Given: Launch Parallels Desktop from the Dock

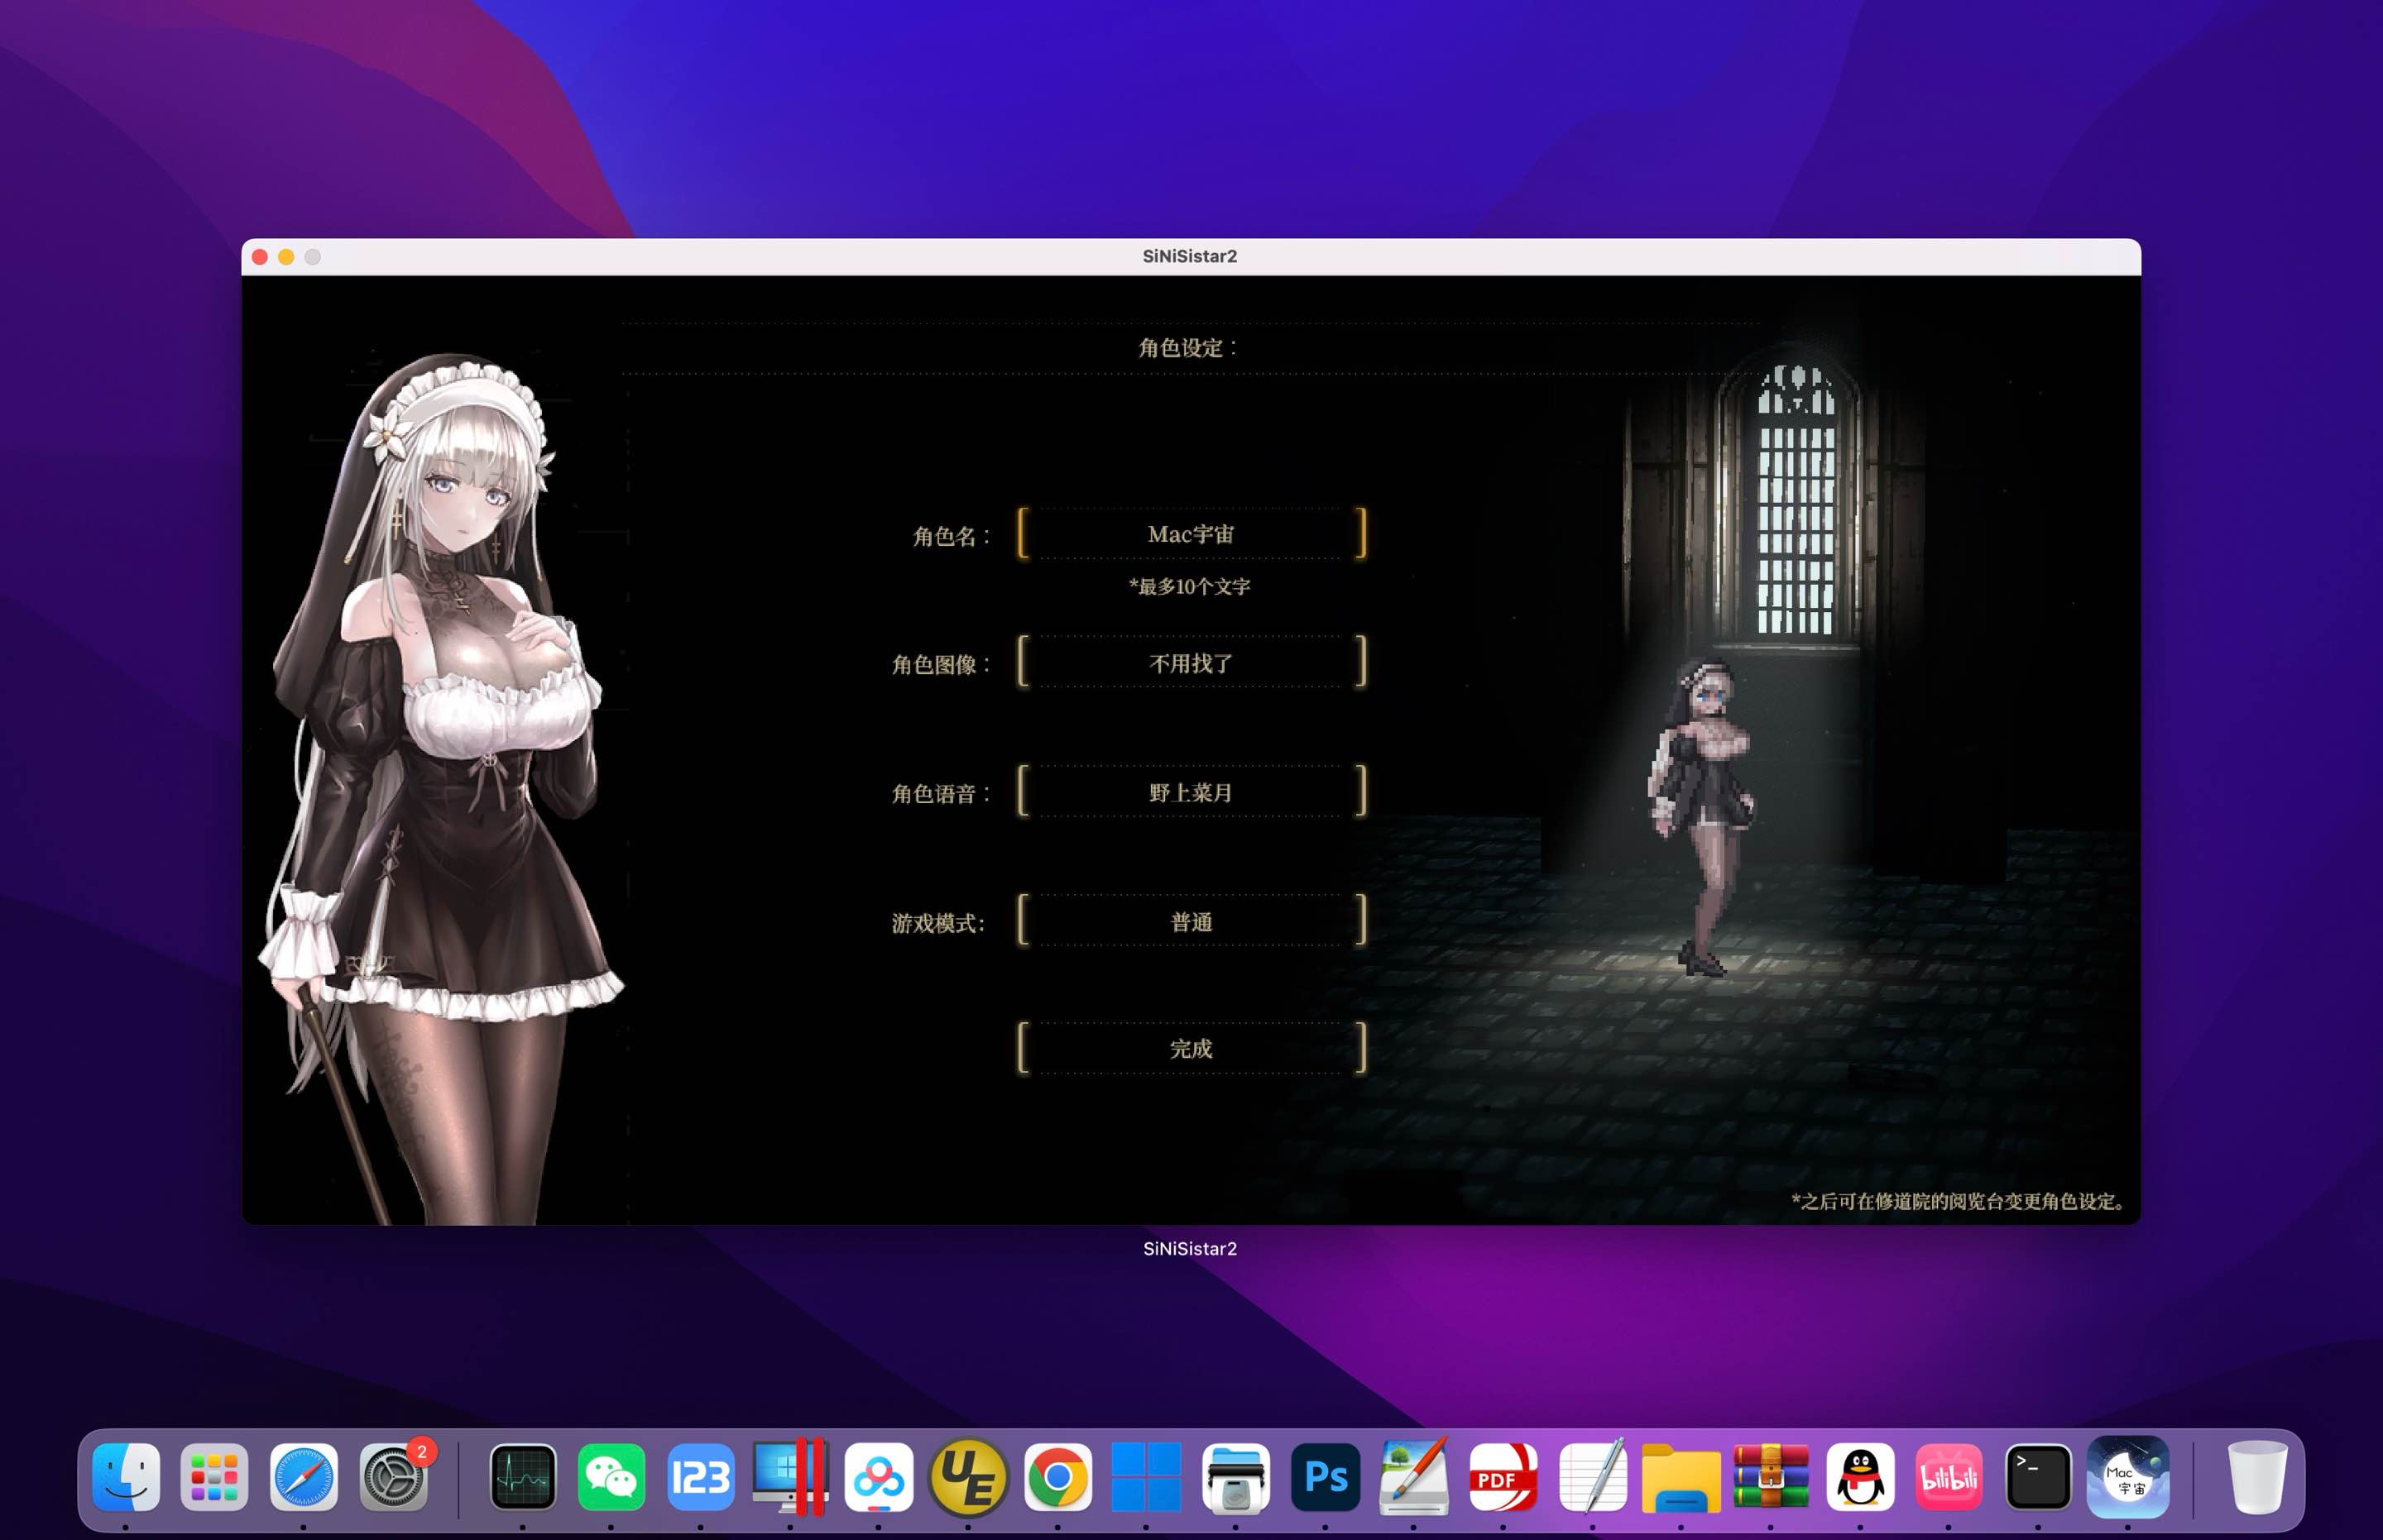Looking at the screenshot, I should coord(790,1477).
